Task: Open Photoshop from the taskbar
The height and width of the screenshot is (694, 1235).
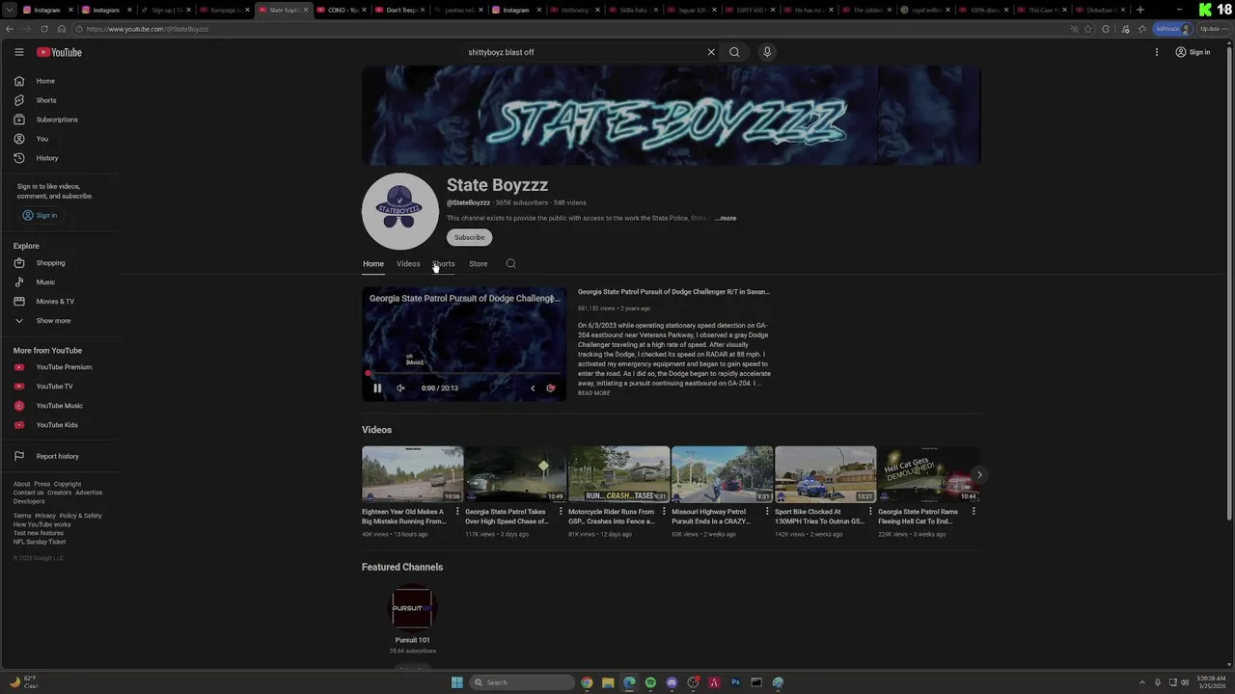Action: [735, 682]
